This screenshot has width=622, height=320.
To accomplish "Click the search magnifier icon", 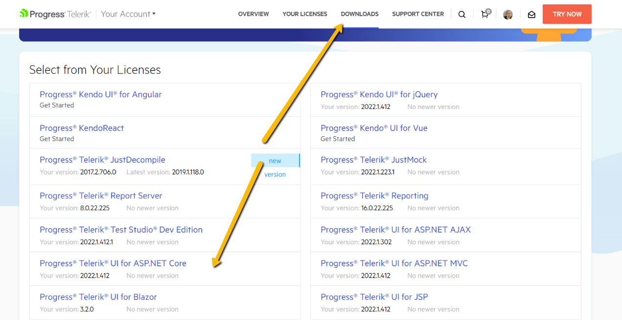I will pyautogui.click(x=461, y=14).
